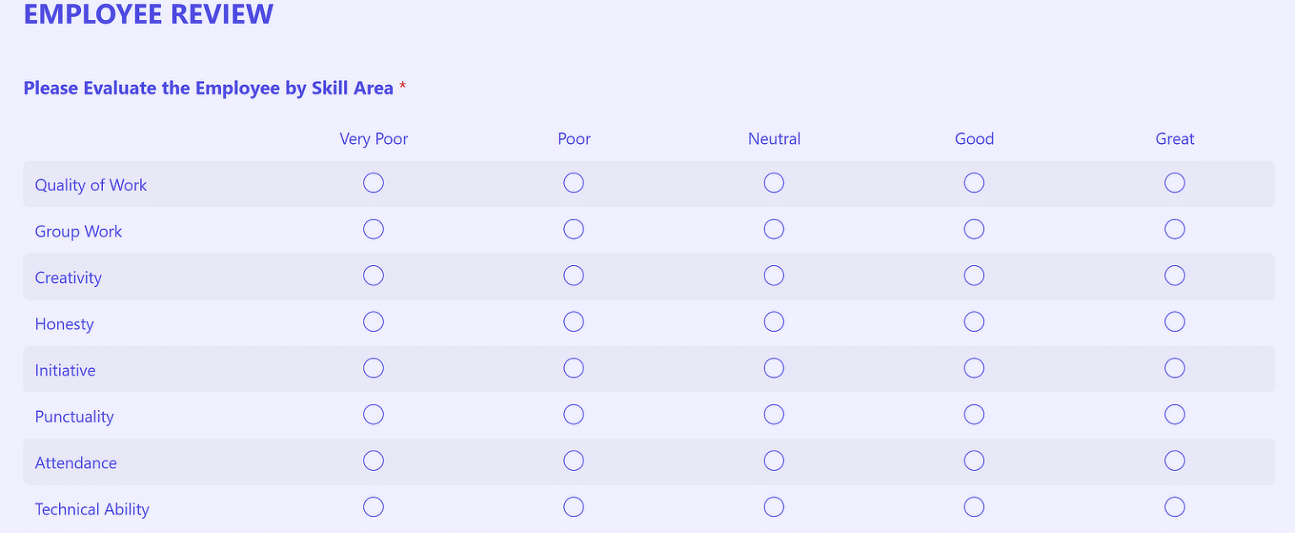The image size is (1295, 533).
Task: Select Great rating for Creativity
Action: [x=1174, y=275]
